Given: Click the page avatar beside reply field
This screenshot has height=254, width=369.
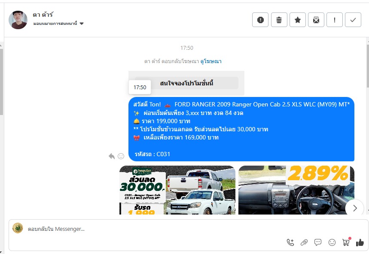Looking at the screenshot, I should [18, 228].
